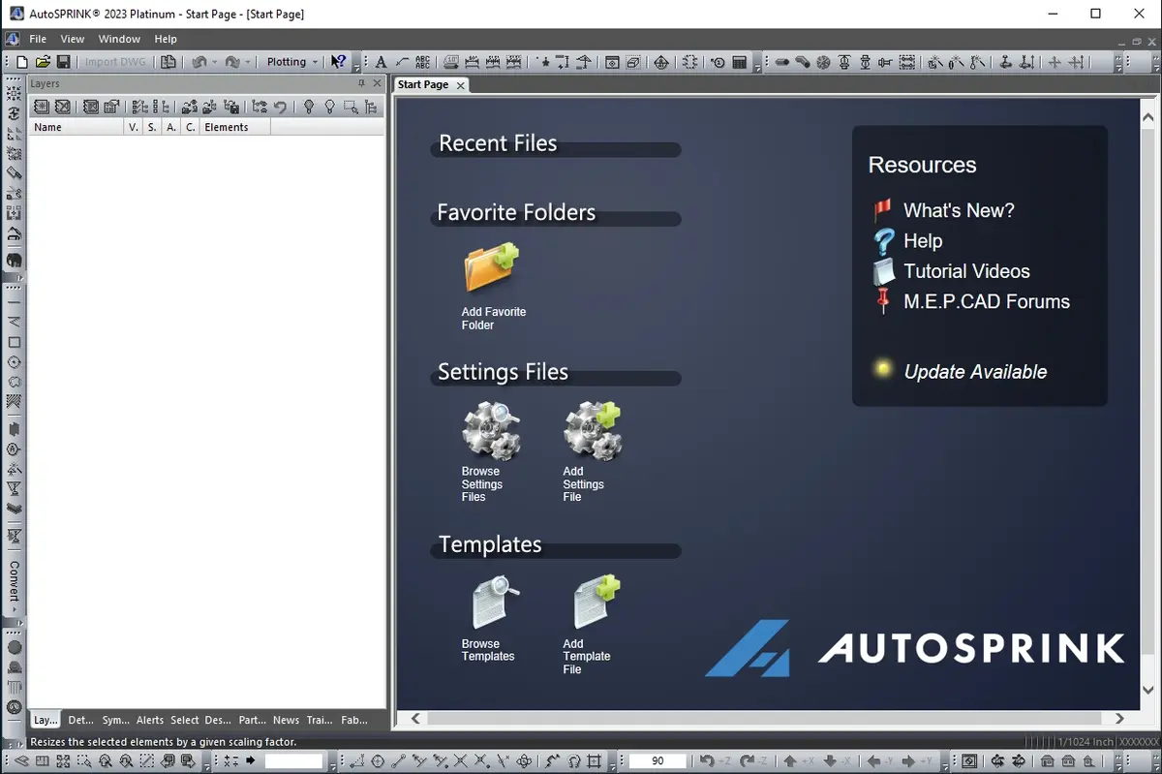1162x774 pixels.
Task: Click the first Layers toolbar icon
Action: point(43,107)
